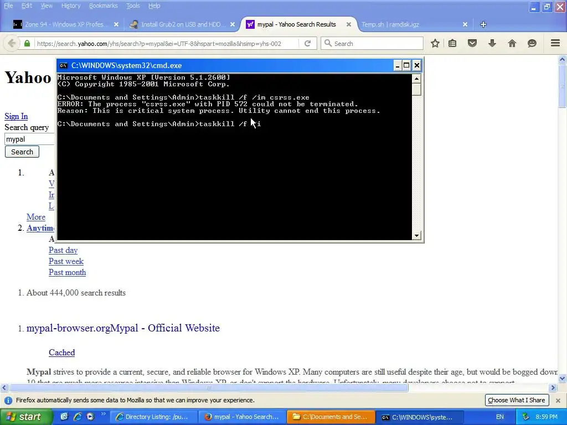Viewport: 567px width, 425px height.
Task: Open the File menu
Action: [x=8, y=6]
